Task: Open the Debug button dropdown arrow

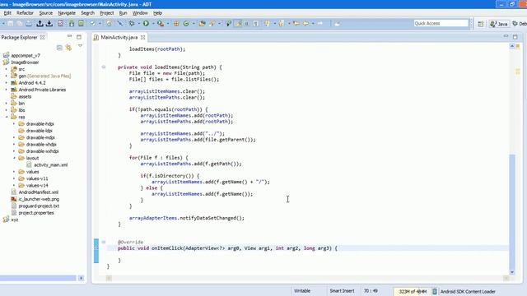Action: coord(139,24)
